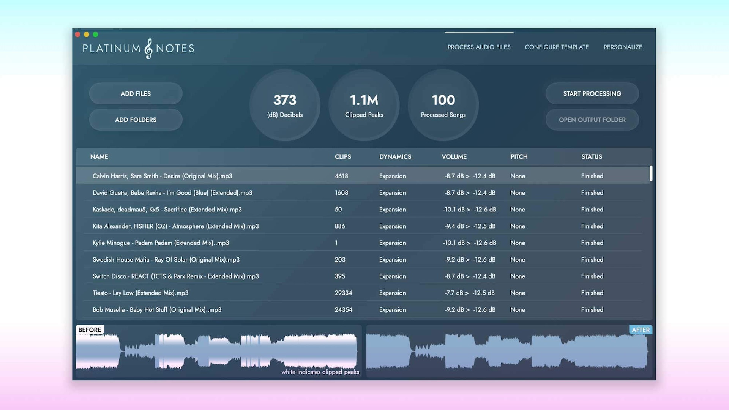Select the Process Audio Files tab
The image size is (729, 410).
click(x=479, y=47)
